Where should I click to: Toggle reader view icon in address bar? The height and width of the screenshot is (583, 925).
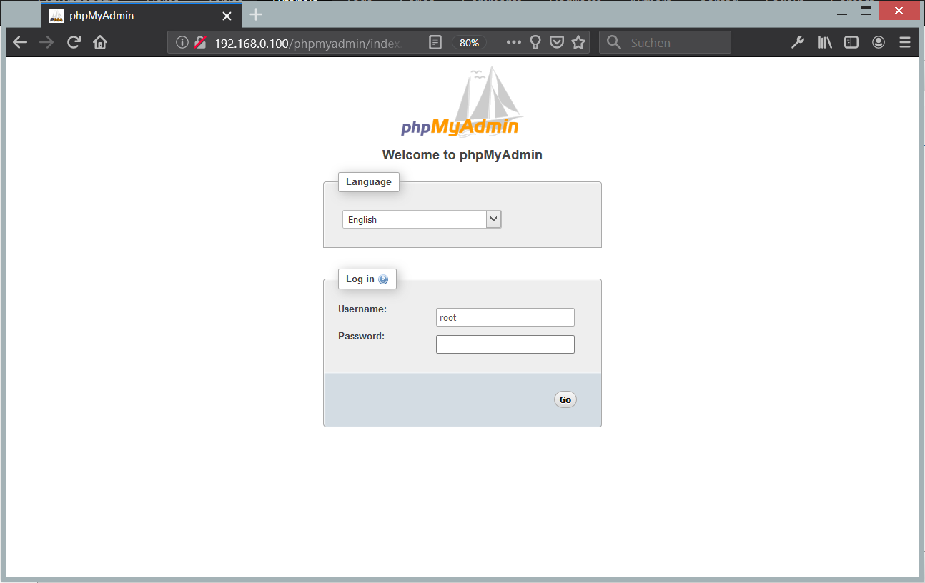tap(435, 43)
